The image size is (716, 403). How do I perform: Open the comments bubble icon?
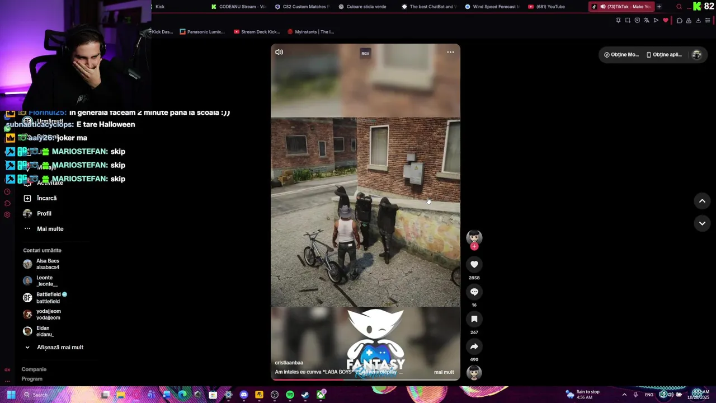[x=474, y=292]
